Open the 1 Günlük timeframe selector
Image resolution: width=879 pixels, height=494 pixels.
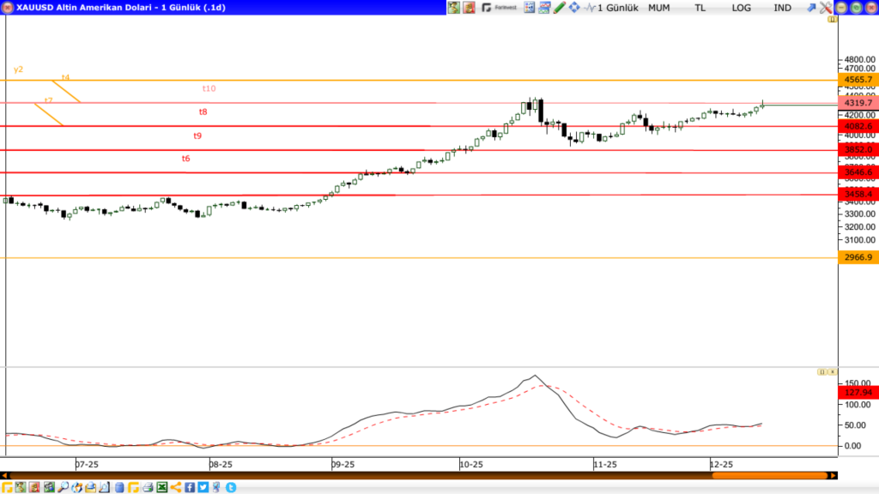pos(617,8)
